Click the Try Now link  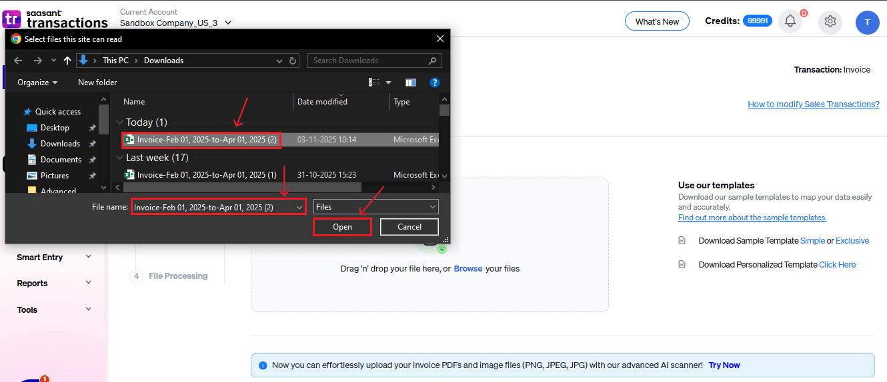point(724,365)
